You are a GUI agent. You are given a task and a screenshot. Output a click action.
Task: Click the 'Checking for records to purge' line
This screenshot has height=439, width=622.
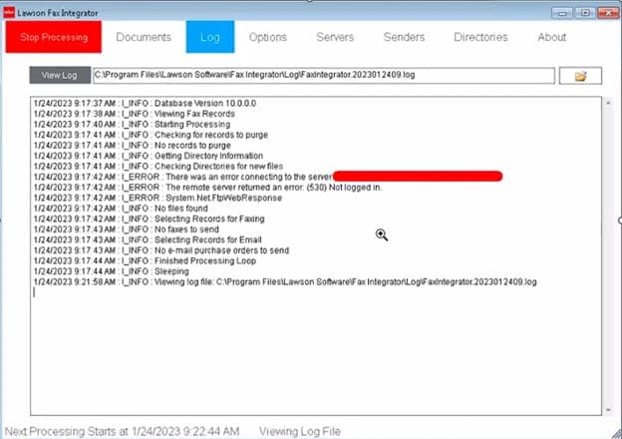(x=151, y=135)
